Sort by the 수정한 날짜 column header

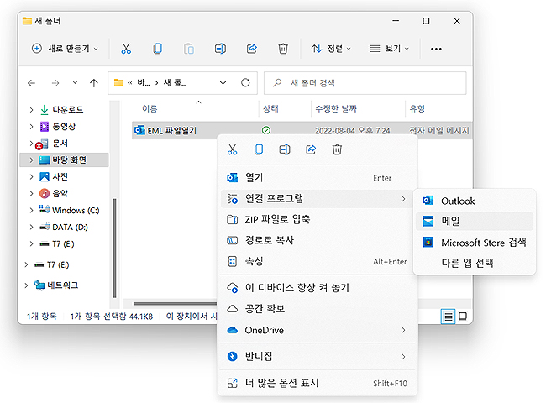pyautogui.click(x=336, y=109)
